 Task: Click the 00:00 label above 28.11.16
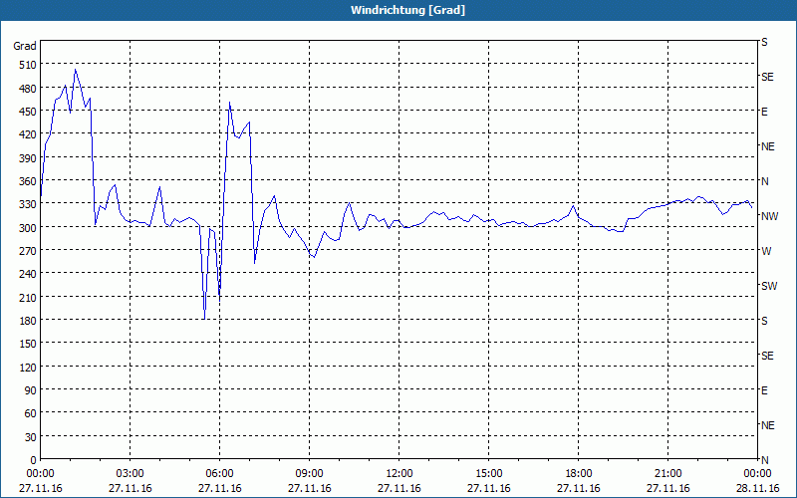(757, 474)
